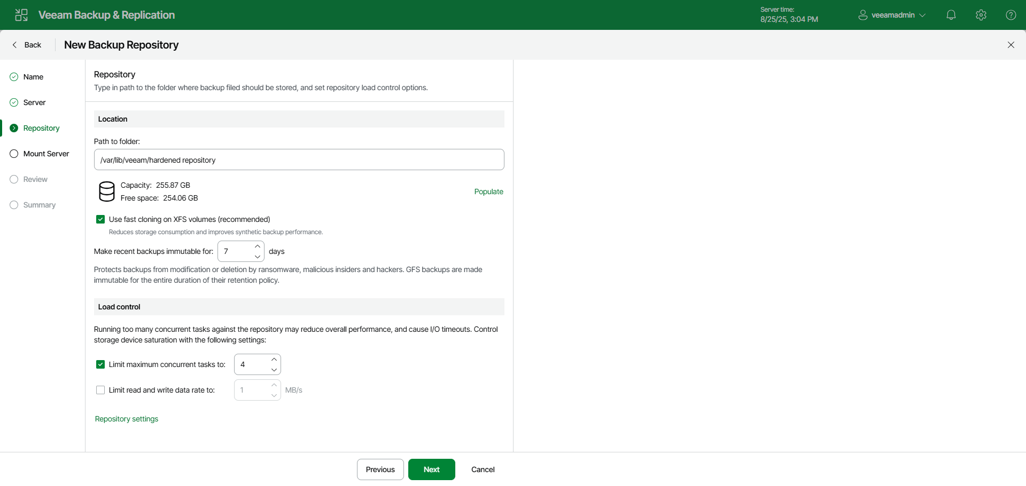Select the Mount Server wizard step
The image size is (1026, 486).
[x=46, y=154]
